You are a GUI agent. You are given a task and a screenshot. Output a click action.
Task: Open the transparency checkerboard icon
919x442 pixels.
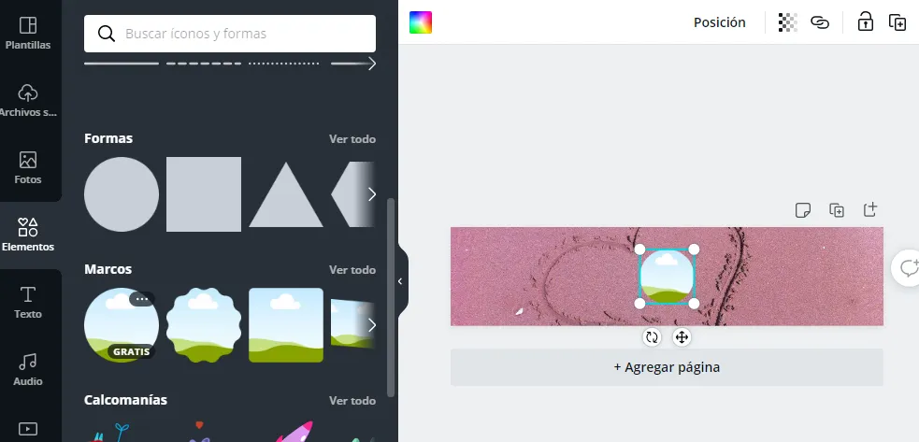pos(787,22)
